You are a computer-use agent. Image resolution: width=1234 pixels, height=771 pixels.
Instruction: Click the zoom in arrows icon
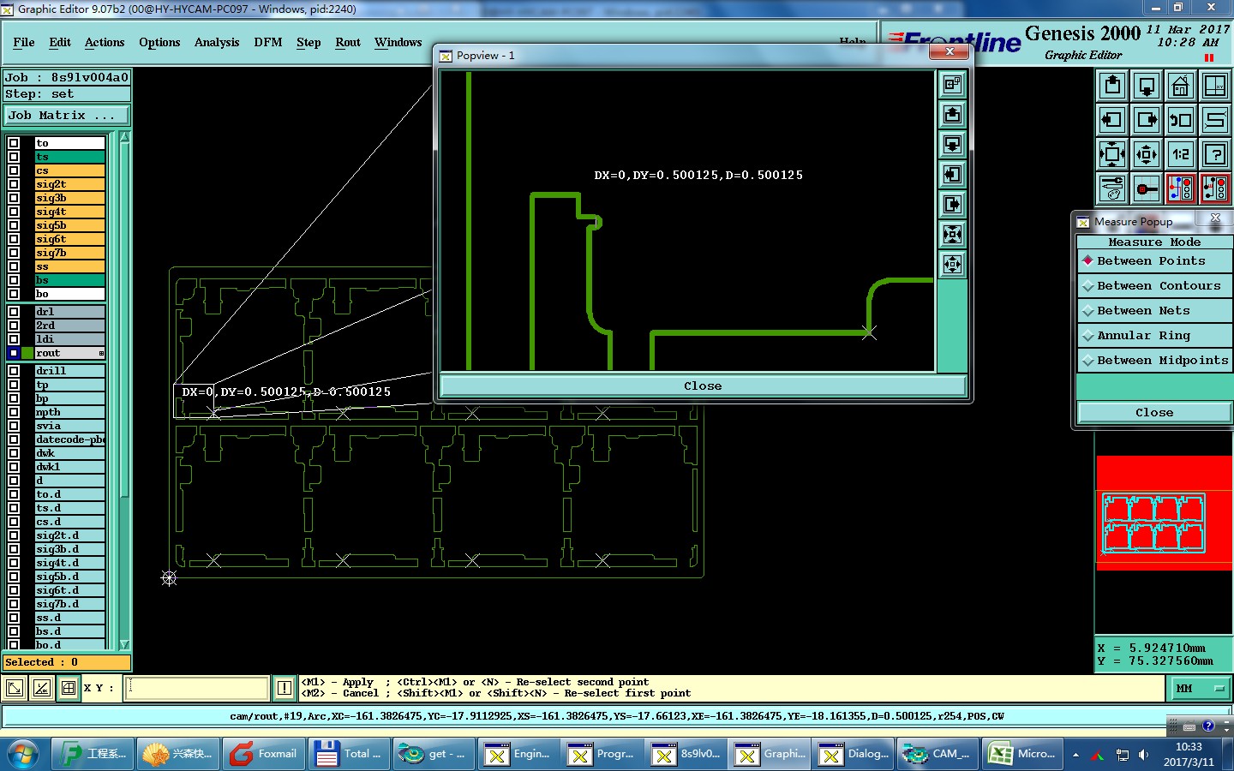(x=1147, y=154)
